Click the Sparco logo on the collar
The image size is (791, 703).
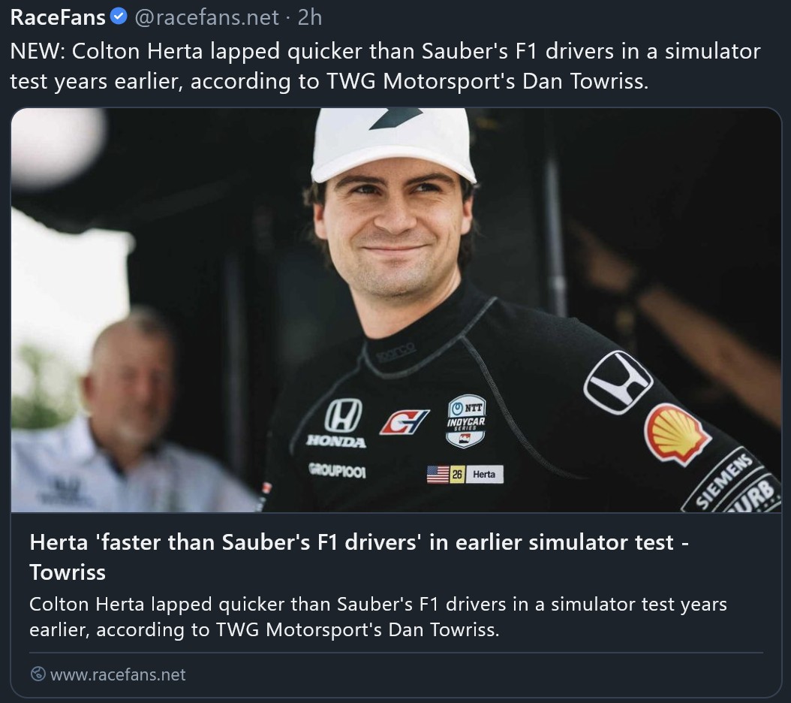[395, 353]
